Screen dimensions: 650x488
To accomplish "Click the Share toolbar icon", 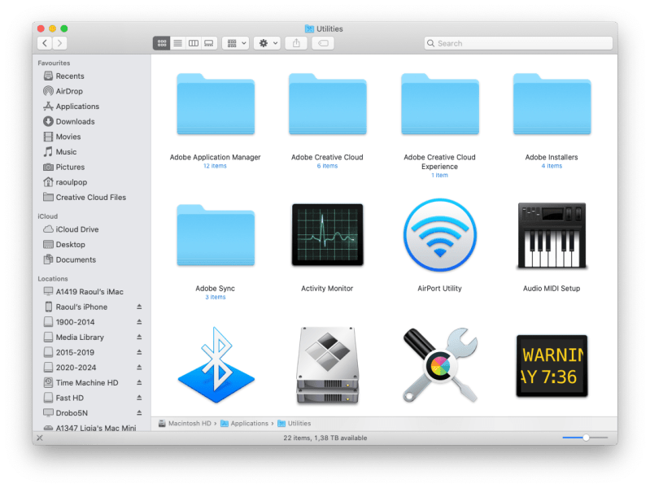I will [x=296, y=43].
